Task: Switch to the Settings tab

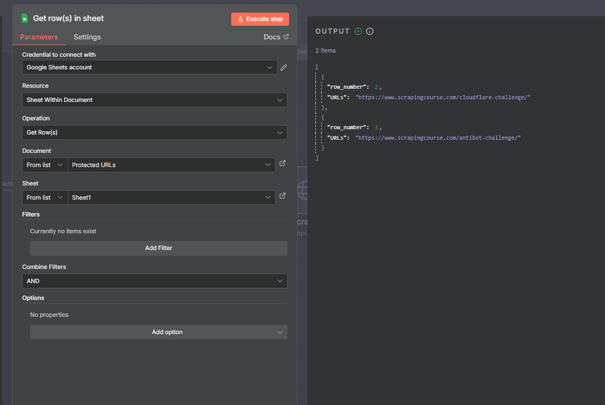Action: pyautogui.click(x=87, y=37)
